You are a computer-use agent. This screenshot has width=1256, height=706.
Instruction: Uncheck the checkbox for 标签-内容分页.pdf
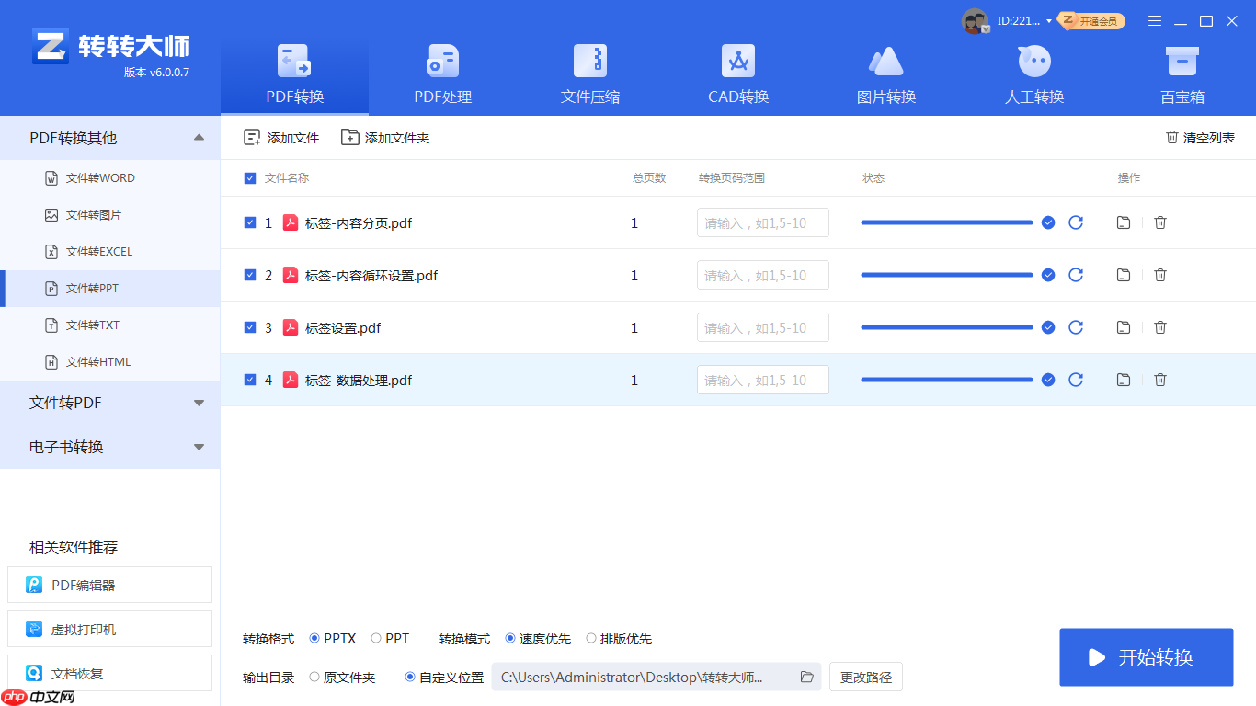coord(250,222)
